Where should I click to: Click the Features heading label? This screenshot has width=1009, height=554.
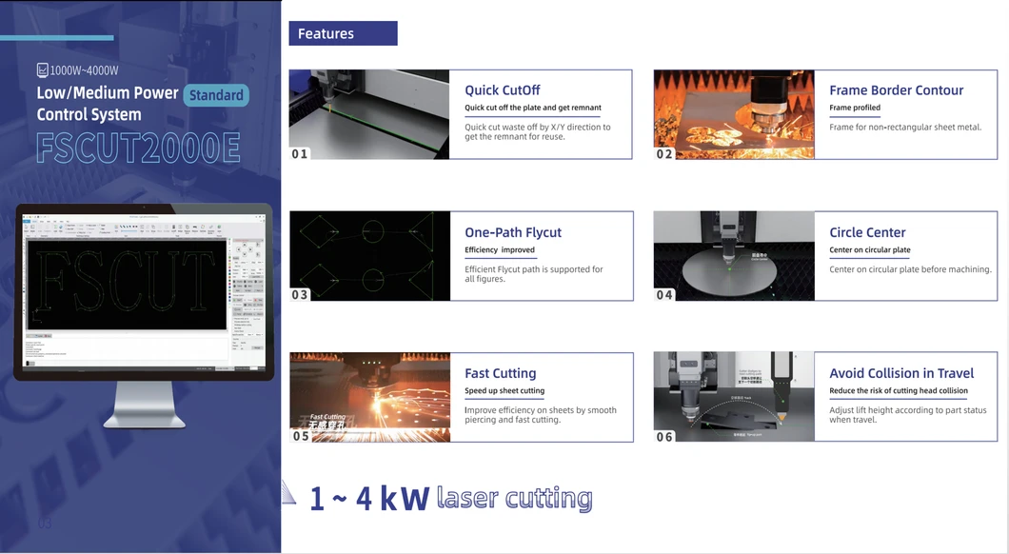click(x=343, y=33)
